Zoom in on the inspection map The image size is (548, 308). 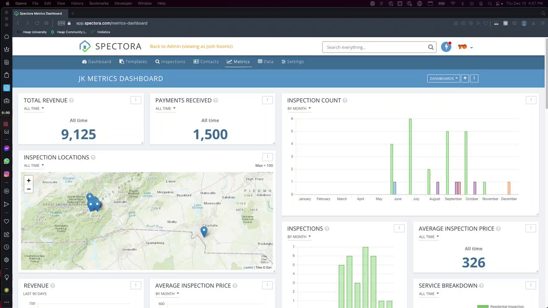pyautogui.click(x=29, y=181)
